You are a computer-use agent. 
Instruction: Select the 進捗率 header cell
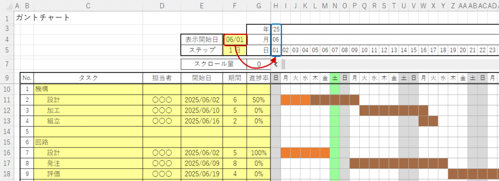pyautogui.click(x=259, y=78)
